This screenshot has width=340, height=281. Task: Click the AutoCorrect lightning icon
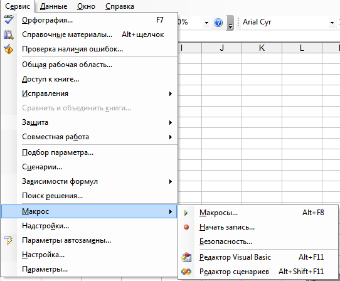8,240
